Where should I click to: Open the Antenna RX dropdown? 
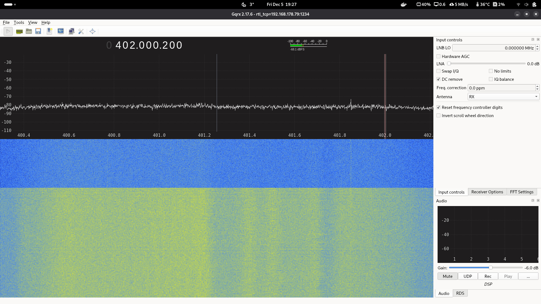503,97
